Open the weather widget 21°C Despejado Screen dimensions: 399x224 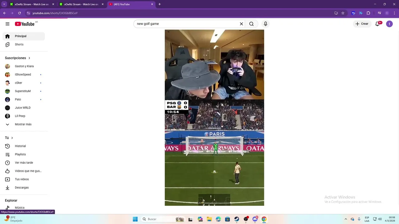click(x=13, y=219)
